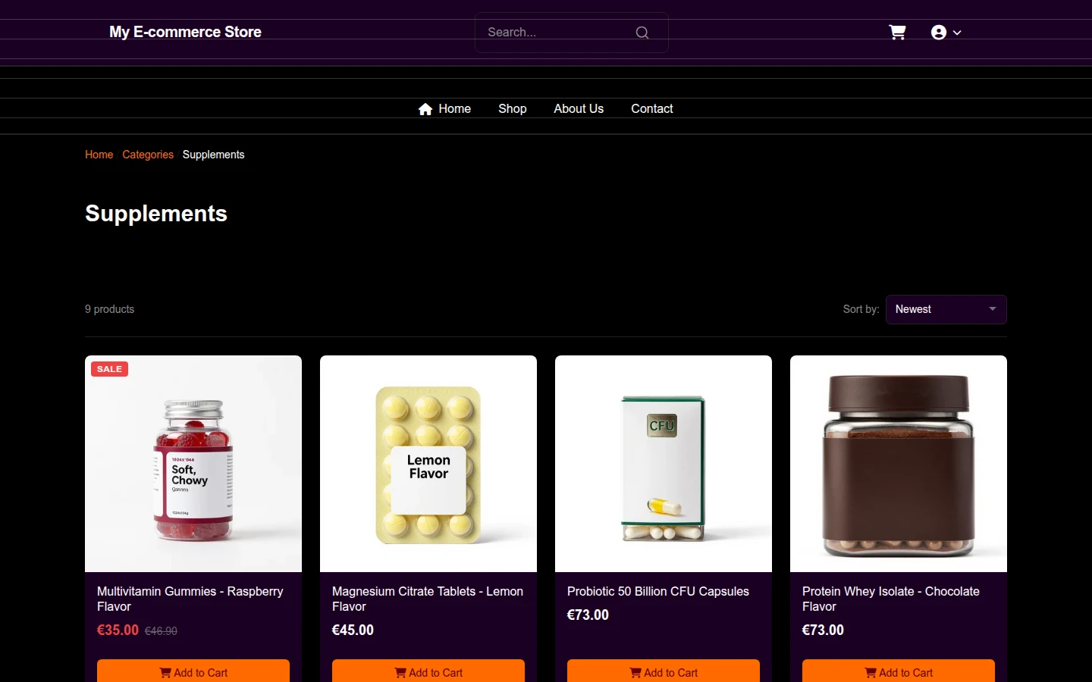Open the user account menu icon

[939, 33]
